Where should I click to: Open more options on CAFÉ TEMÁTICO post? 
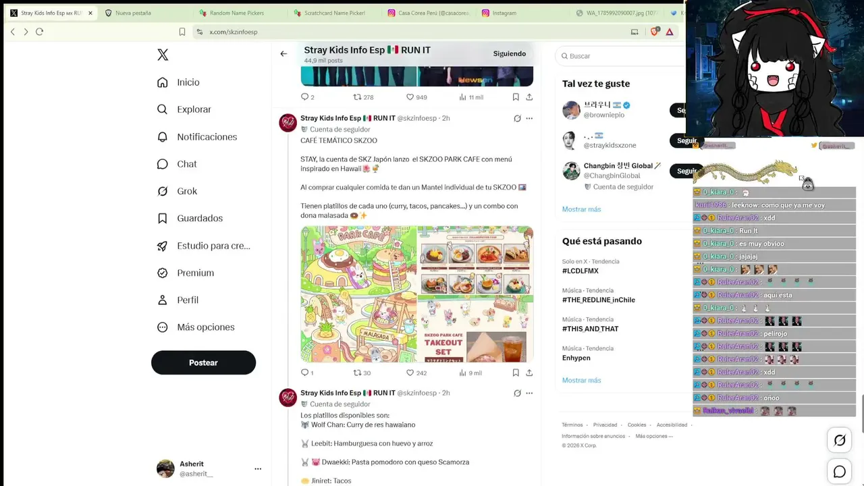click(529, 118)
